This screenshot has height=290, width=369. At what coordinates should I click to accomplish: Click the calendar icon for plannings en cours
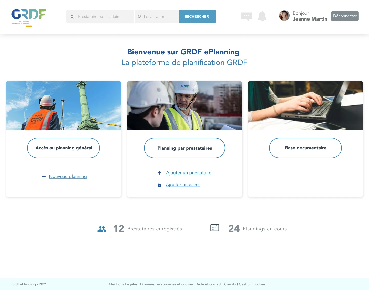(x=215, y=227)
